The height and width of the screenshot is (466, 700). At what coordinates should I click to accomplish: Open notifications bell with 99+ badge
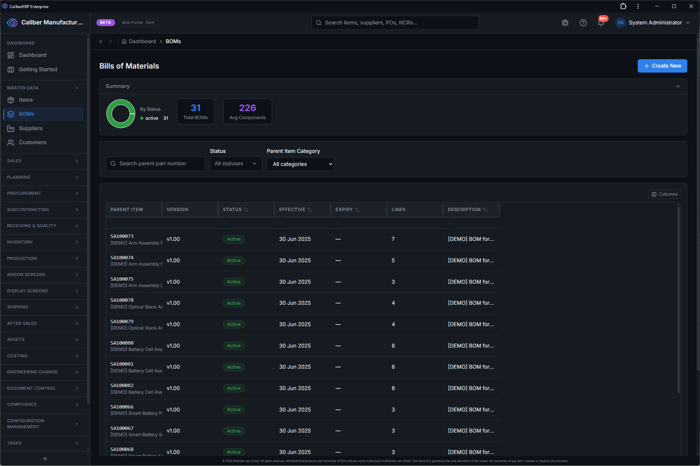601,22
